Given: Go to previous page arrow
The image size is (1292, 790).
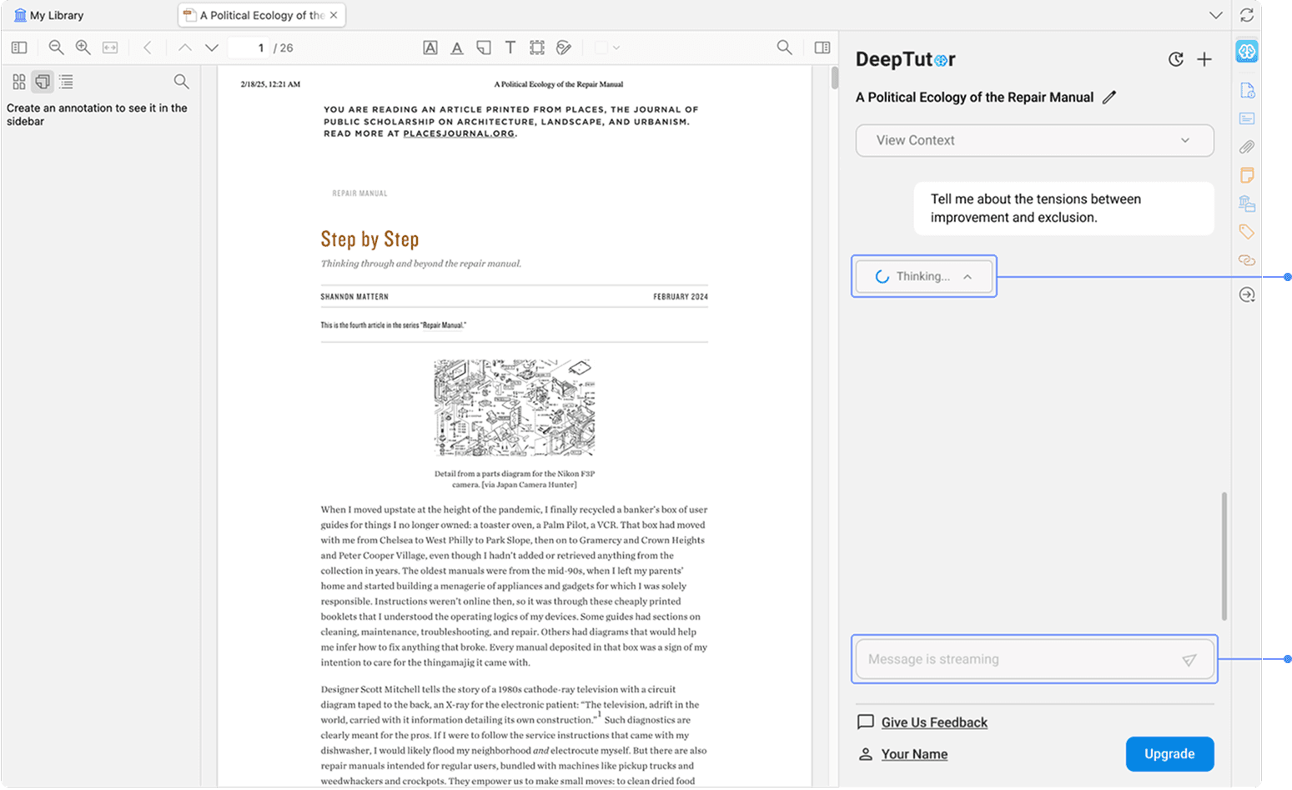Looking at the screenshot, I should [x=185, y=48].
